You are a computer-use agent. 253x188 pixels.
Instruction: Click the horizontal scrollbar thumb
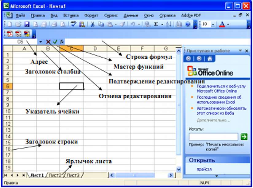click(x=135, y=175)
